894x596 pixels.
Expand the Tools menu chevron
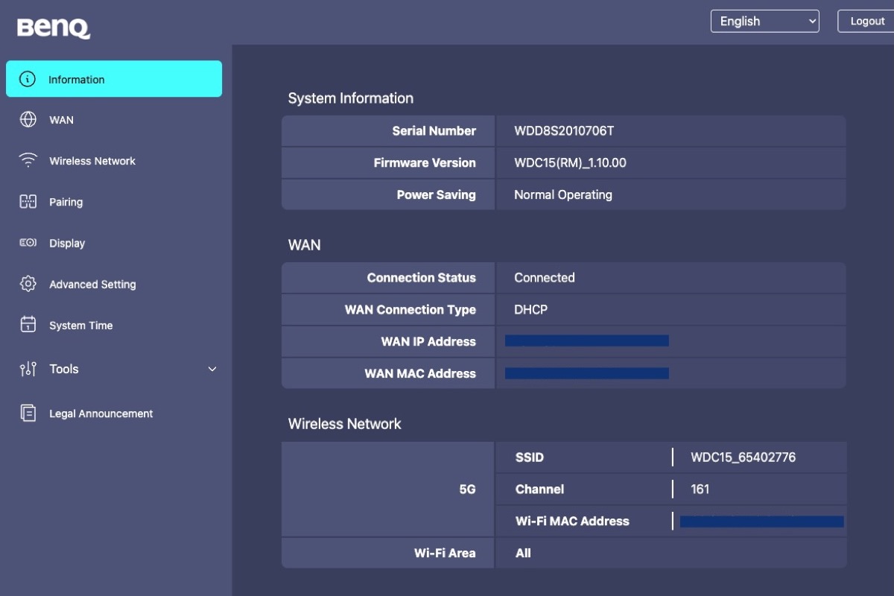click(x=212, y=369)
